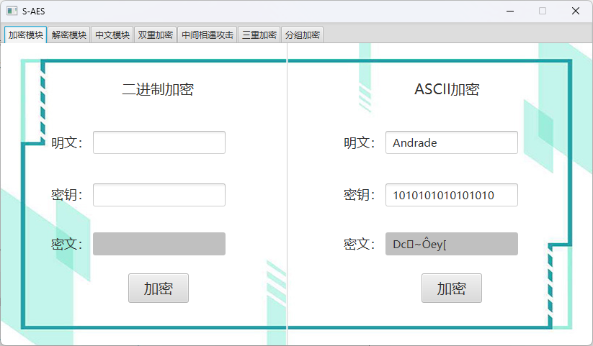Focus the 密钥 field under 二进制加密
Image resolution: width=593 pixels, height=346 pixels.
(x=159, y=195)
